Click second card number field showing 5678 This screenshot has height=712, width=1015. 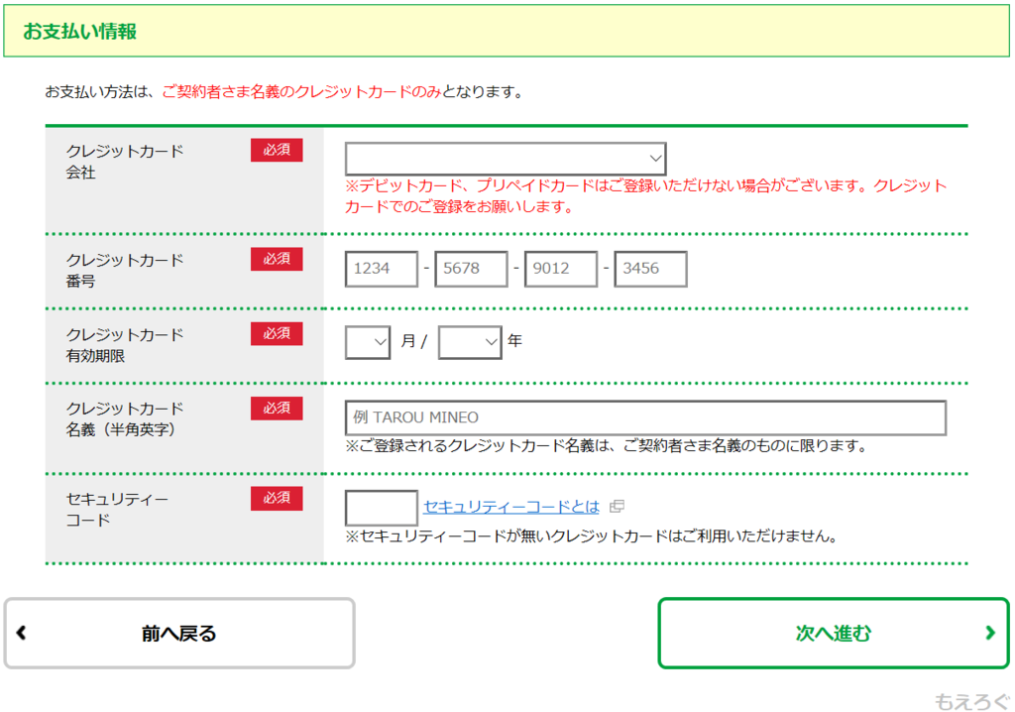(x=471, y=269)
